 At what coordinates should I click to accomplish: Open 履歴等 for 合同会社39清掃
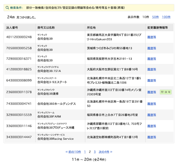(x=152, y=92)
